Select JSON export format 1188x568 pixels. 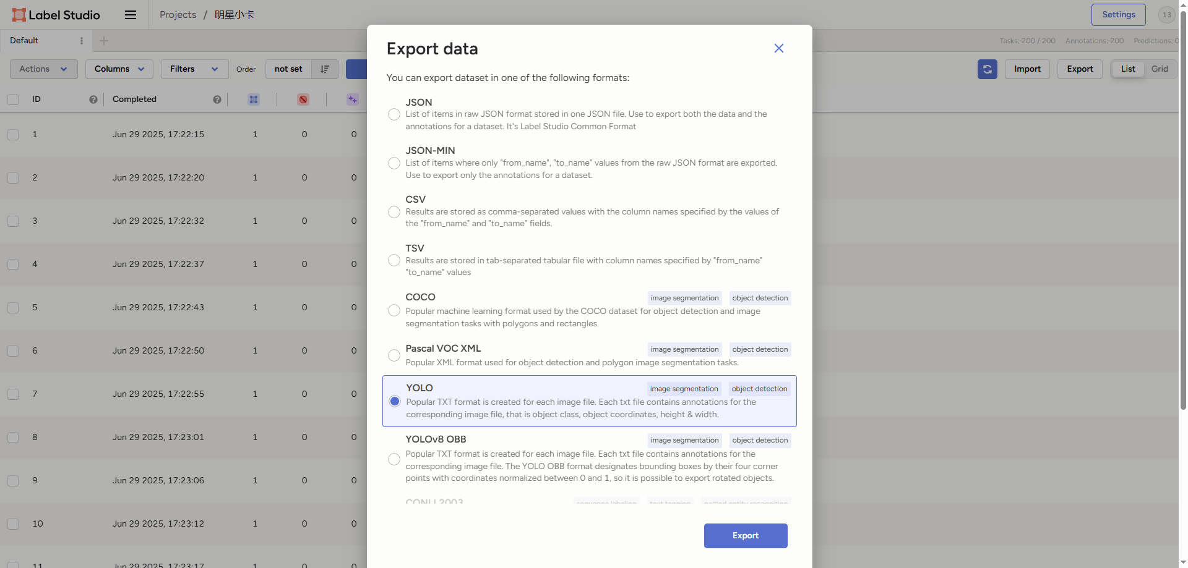[394, 114]
